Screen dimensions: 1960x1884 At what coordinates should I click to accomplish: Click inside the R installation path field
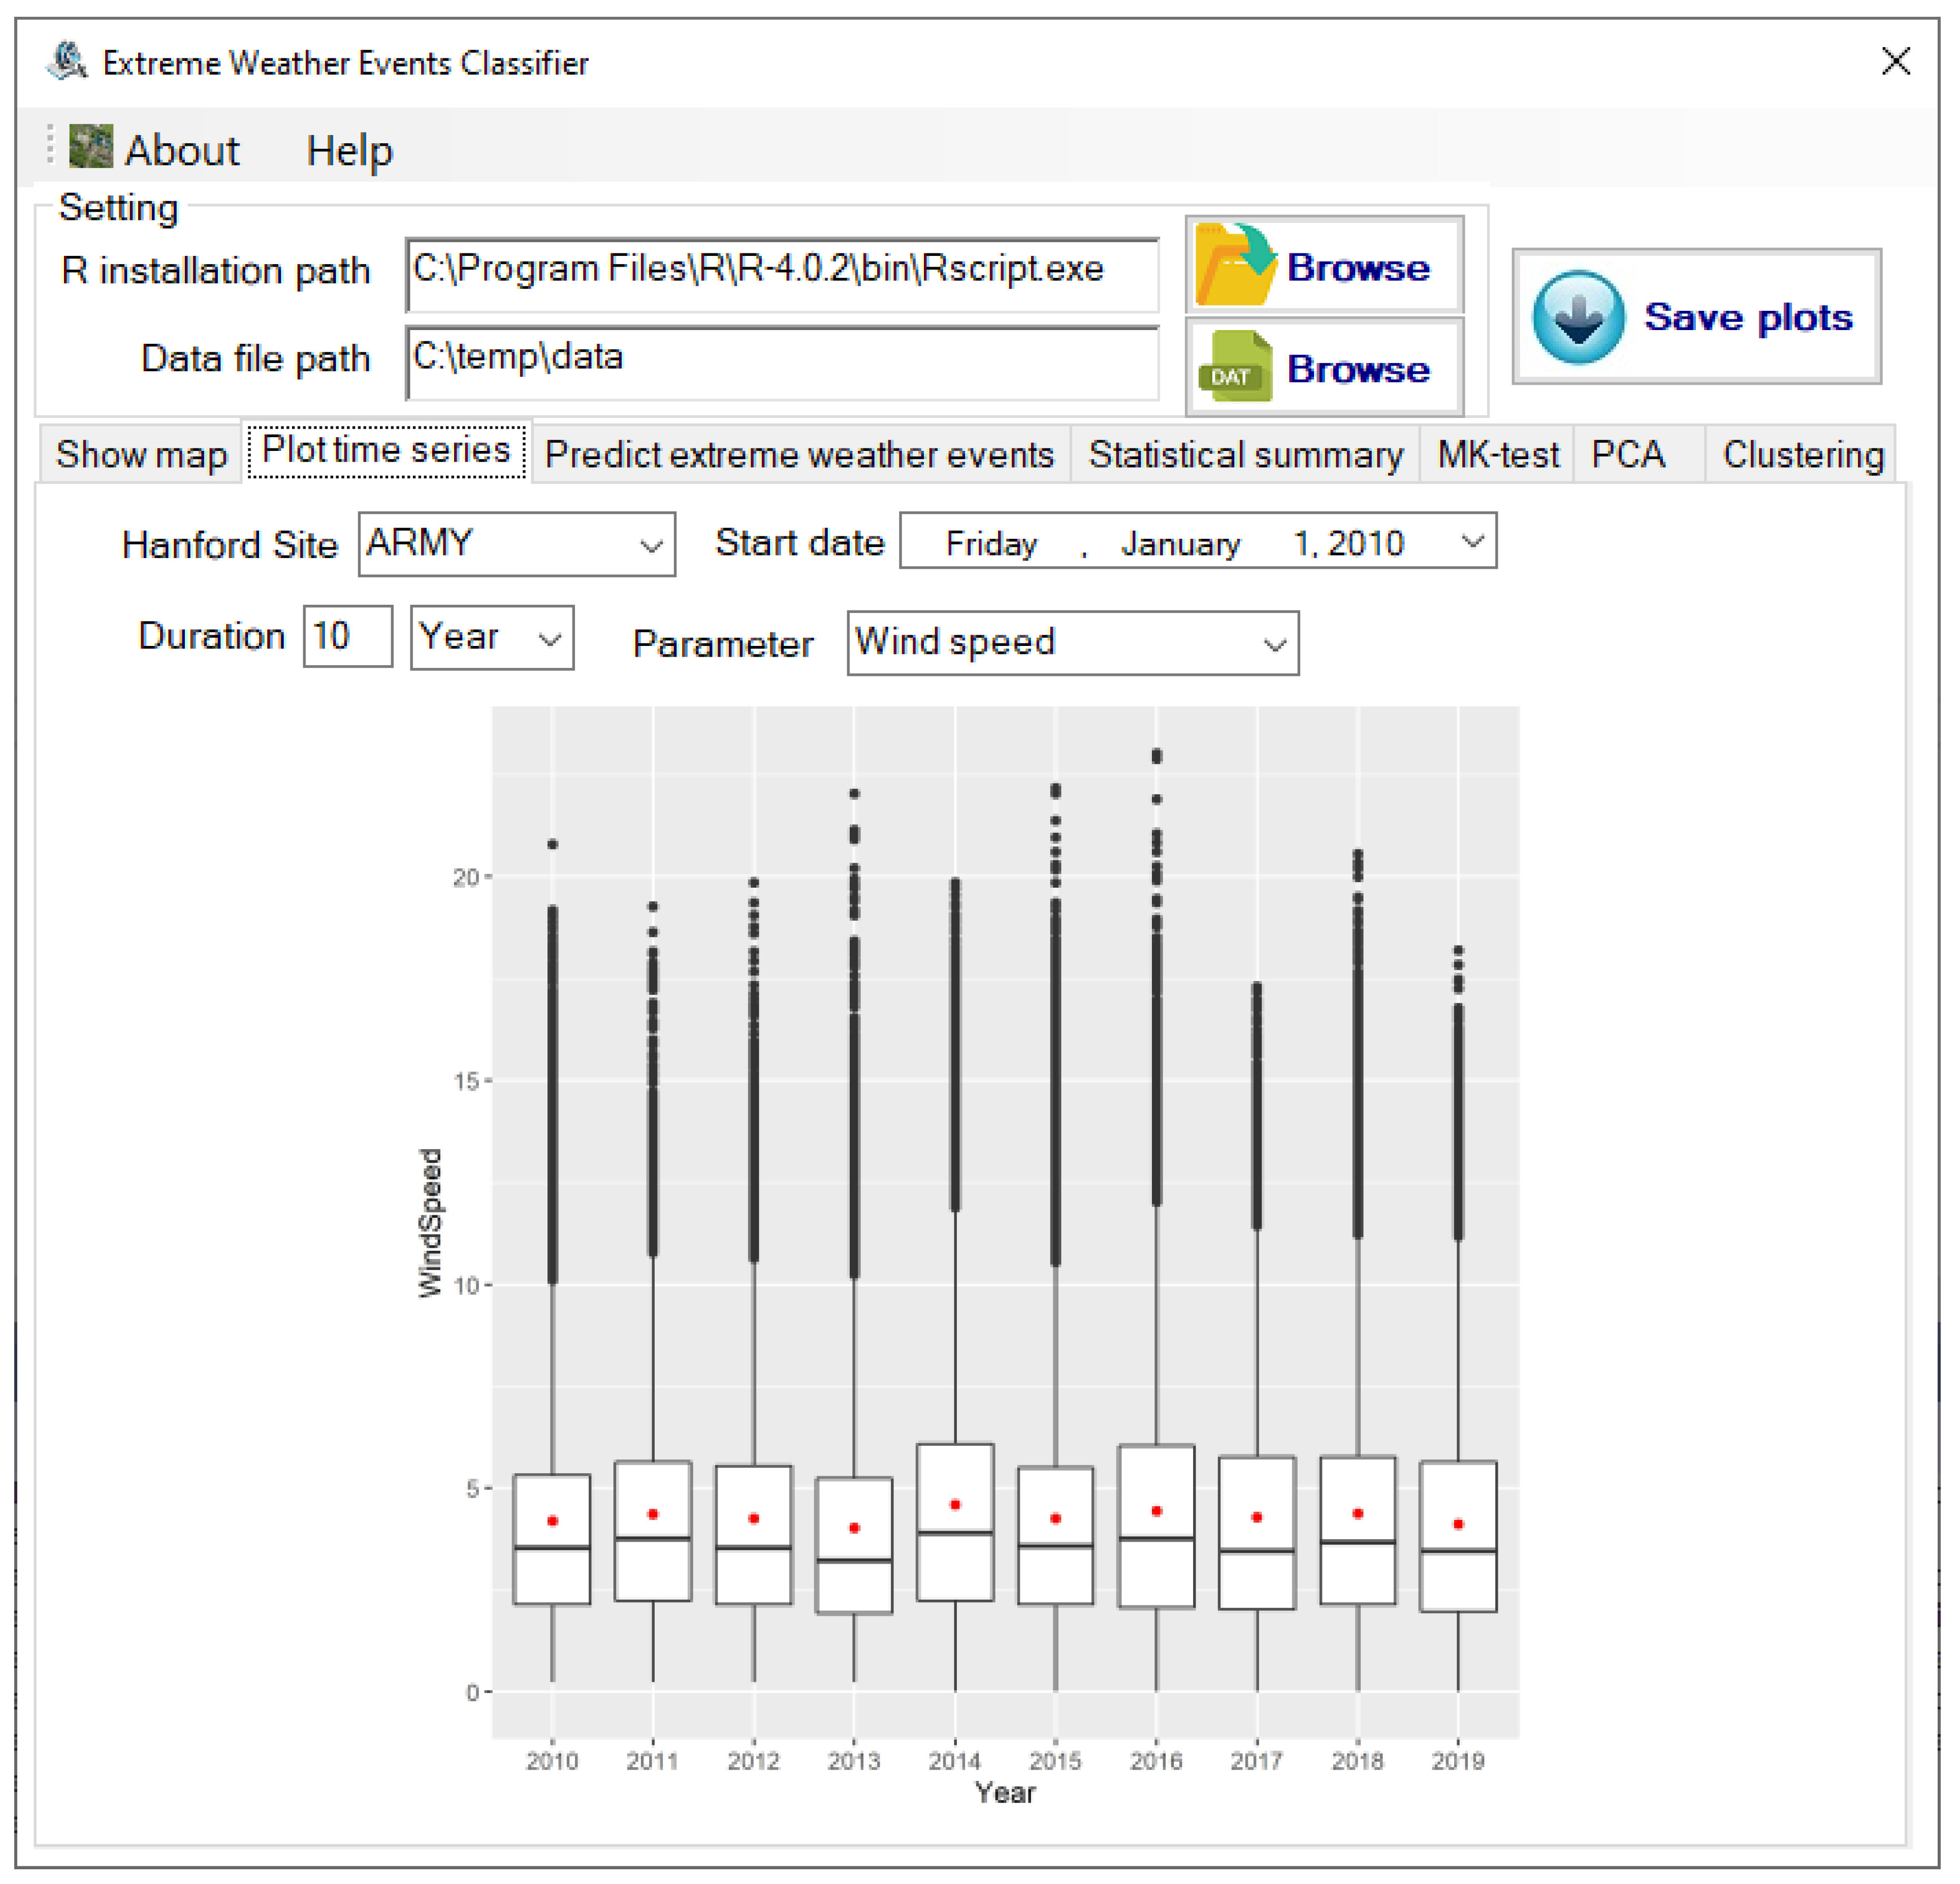point(780,272)
